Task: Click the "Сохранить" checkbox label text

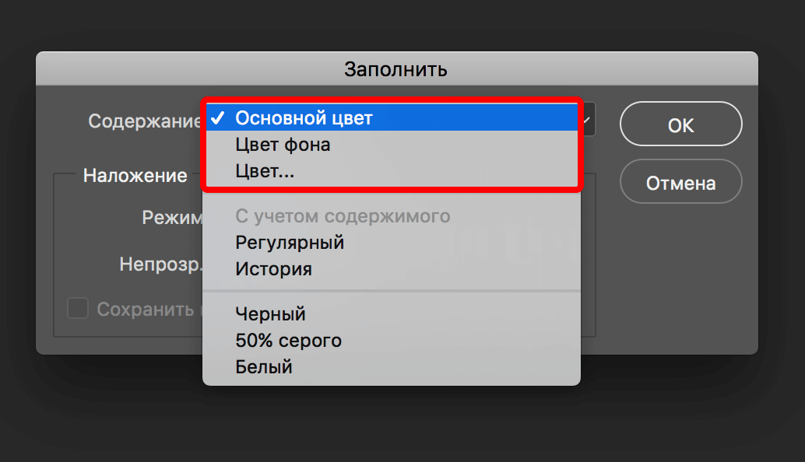Action: [x=145, y=310]
